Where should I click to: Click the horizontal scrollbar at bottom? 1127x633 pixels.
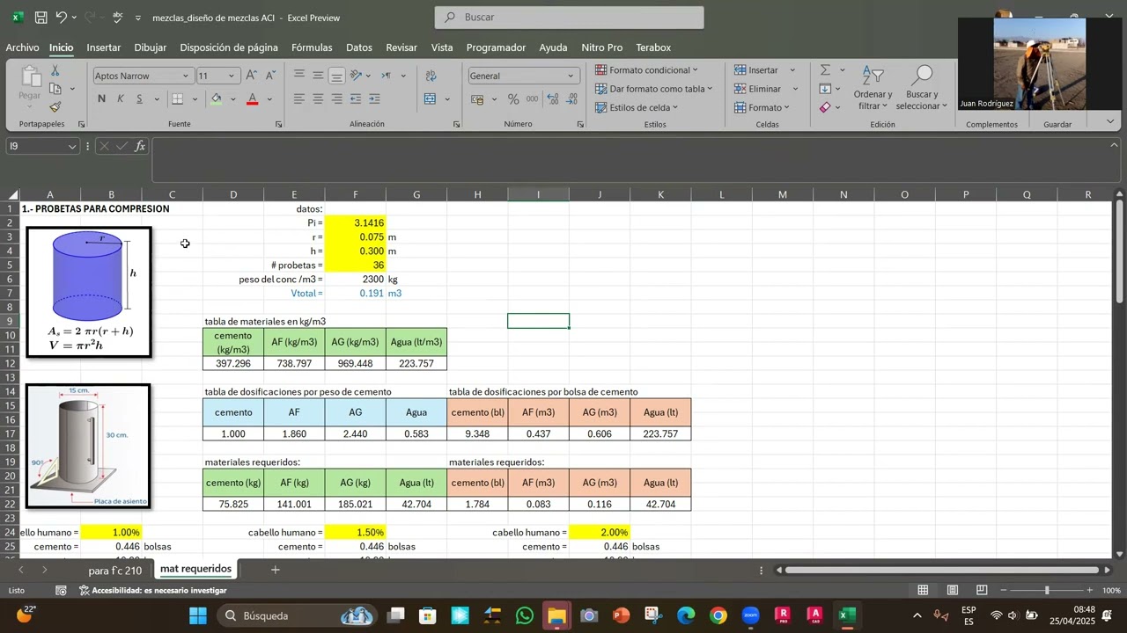(x=944, y=571)
